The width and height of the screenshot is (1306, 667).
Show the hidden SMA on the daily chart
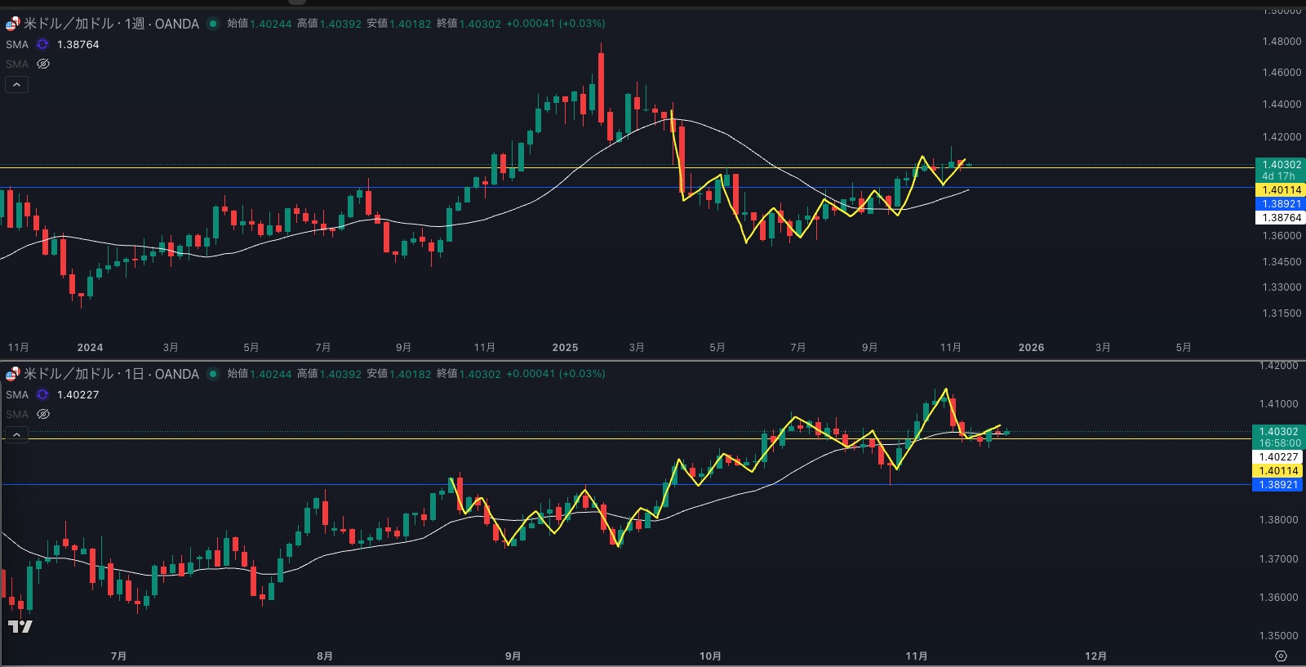43,414
